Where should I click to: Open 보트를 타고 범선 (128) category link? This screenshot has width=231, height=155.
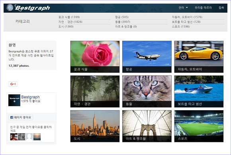(x=186, y=22)
